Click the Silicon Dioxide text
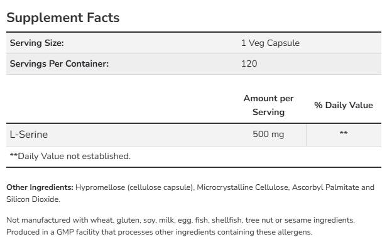Viewport: 387px width, 244px height. point(33,199)
